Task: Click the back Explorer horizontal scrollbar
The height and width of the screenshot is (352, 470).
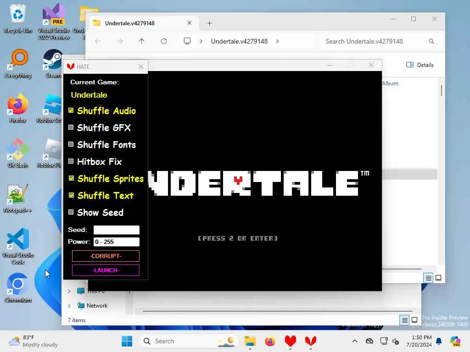Action: [277, 311]
